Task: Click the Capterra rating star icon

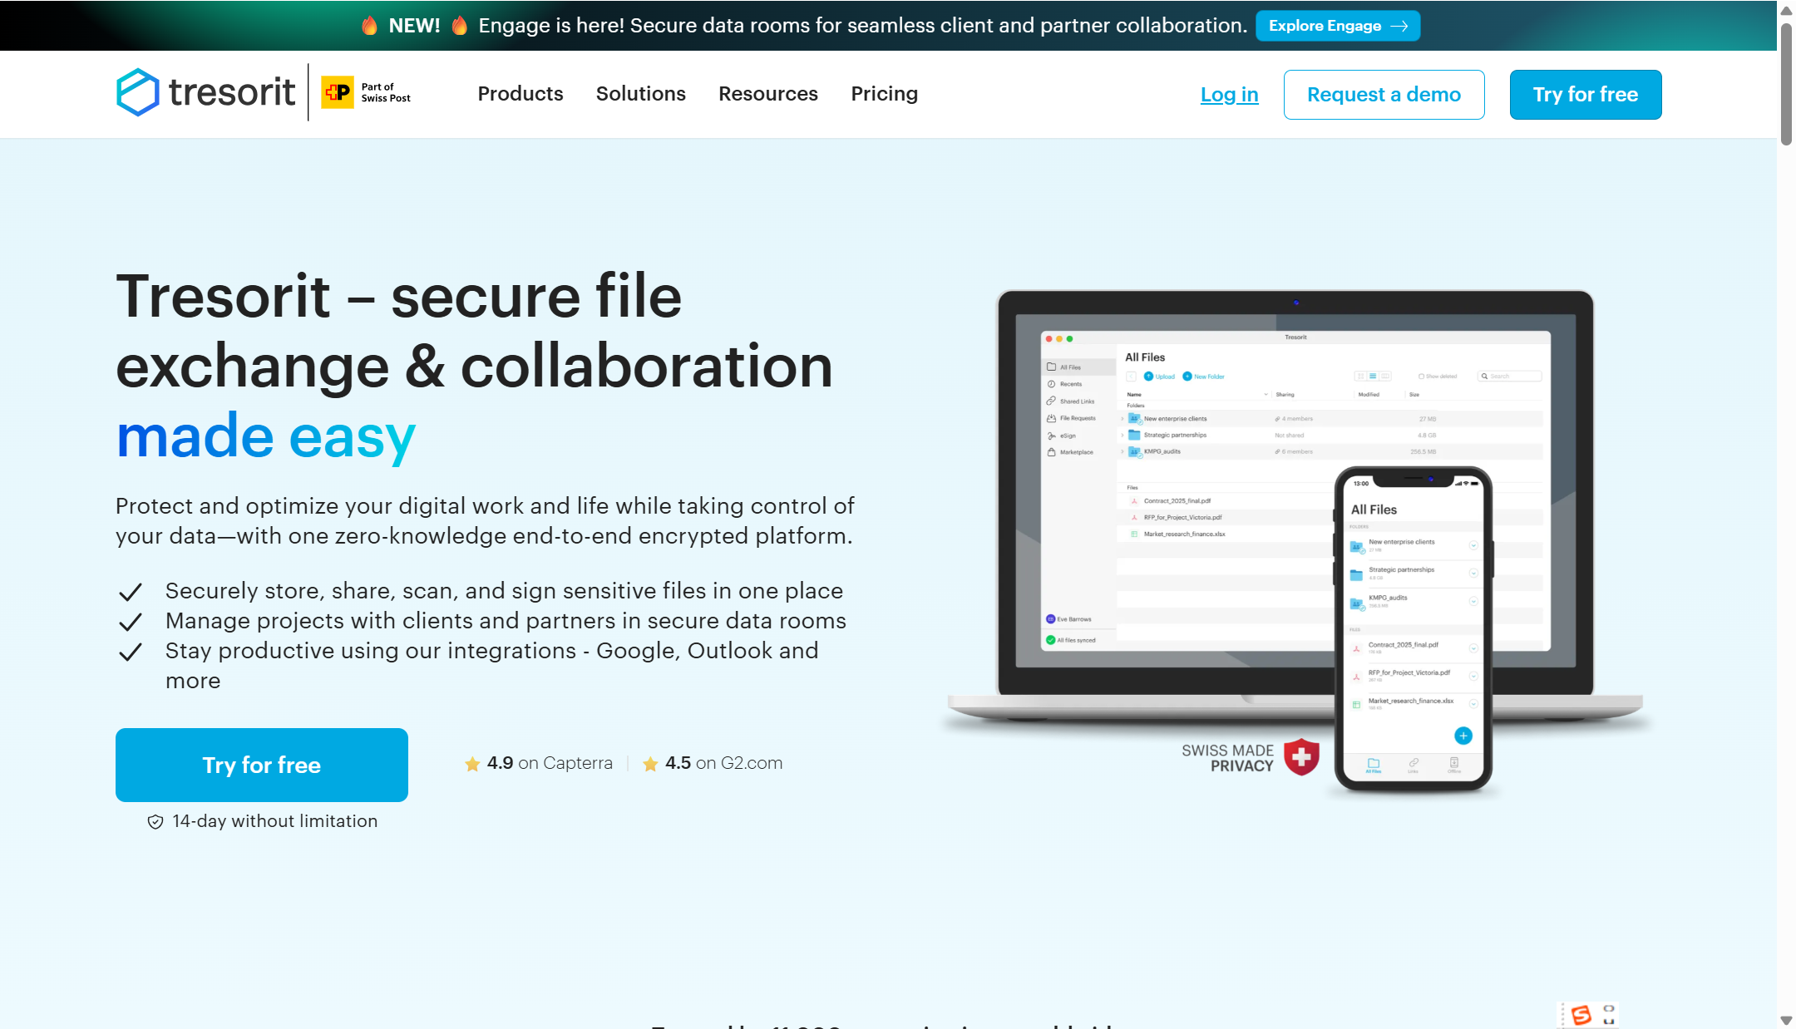Action: pos(472,764)
